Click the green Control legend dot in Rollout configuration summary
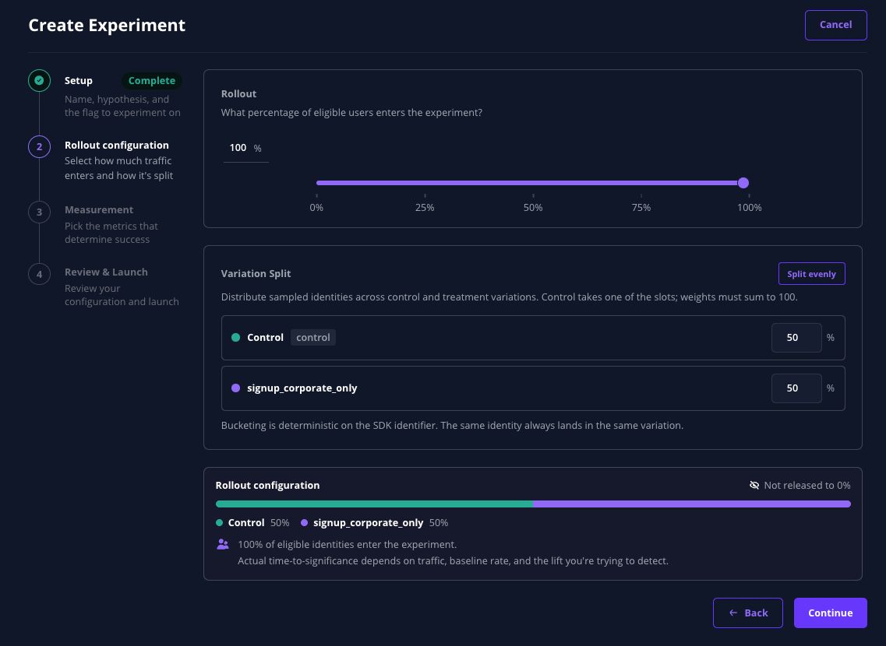 point(219,523)
